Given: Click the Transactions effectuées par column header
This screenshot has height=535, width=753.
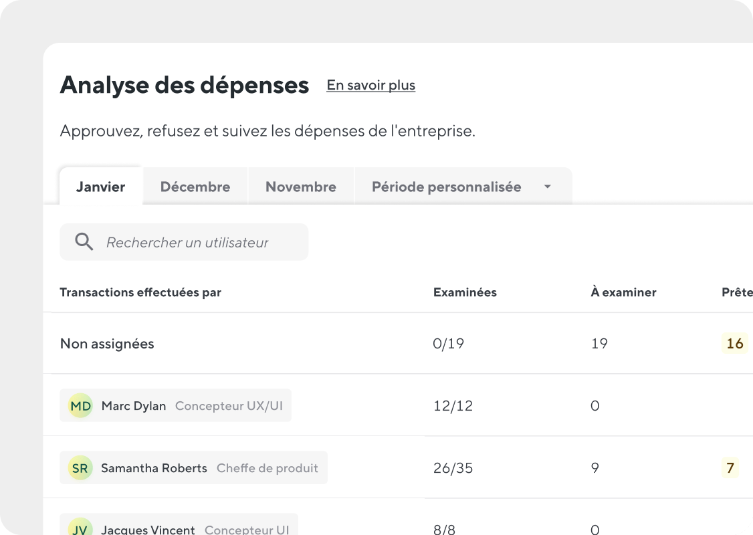Looking at the screenshot, I should [140, 292].
